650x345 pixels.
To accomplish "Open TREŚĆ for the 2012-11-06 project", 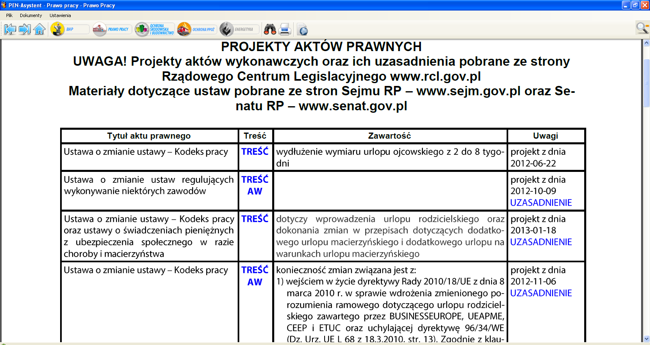I will [255, 270].
